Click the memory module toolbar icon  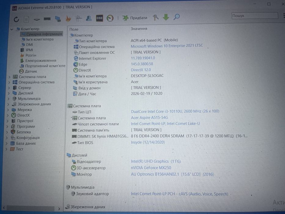pos(47,19)
